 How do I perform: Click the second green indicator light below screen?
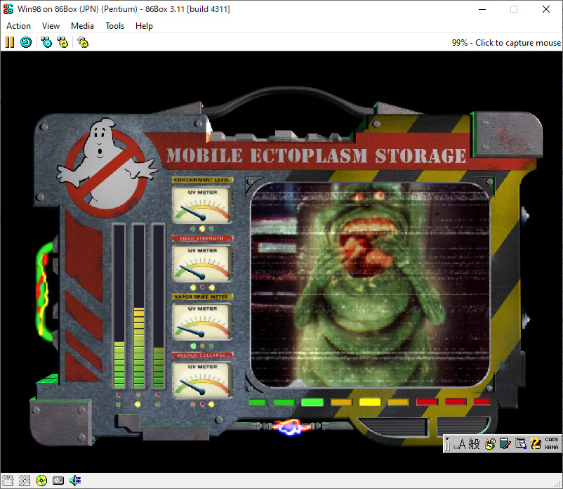[x=284, y=402]
